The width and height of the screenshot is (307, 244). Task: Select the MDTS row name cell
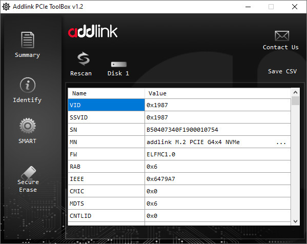[x=106, y=204]
